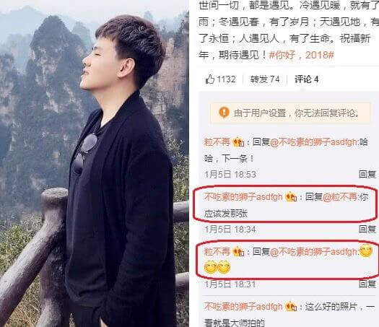Click member badge icon beside first 粒不再
Image resolution: width=379 pixels, height=327 pixels.
coord(238,142)
